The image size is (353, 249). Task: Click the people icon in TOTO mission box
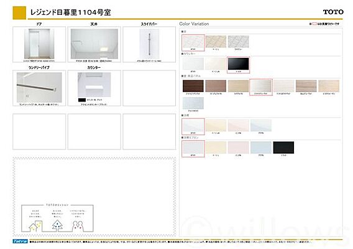(x=78, y=226)
